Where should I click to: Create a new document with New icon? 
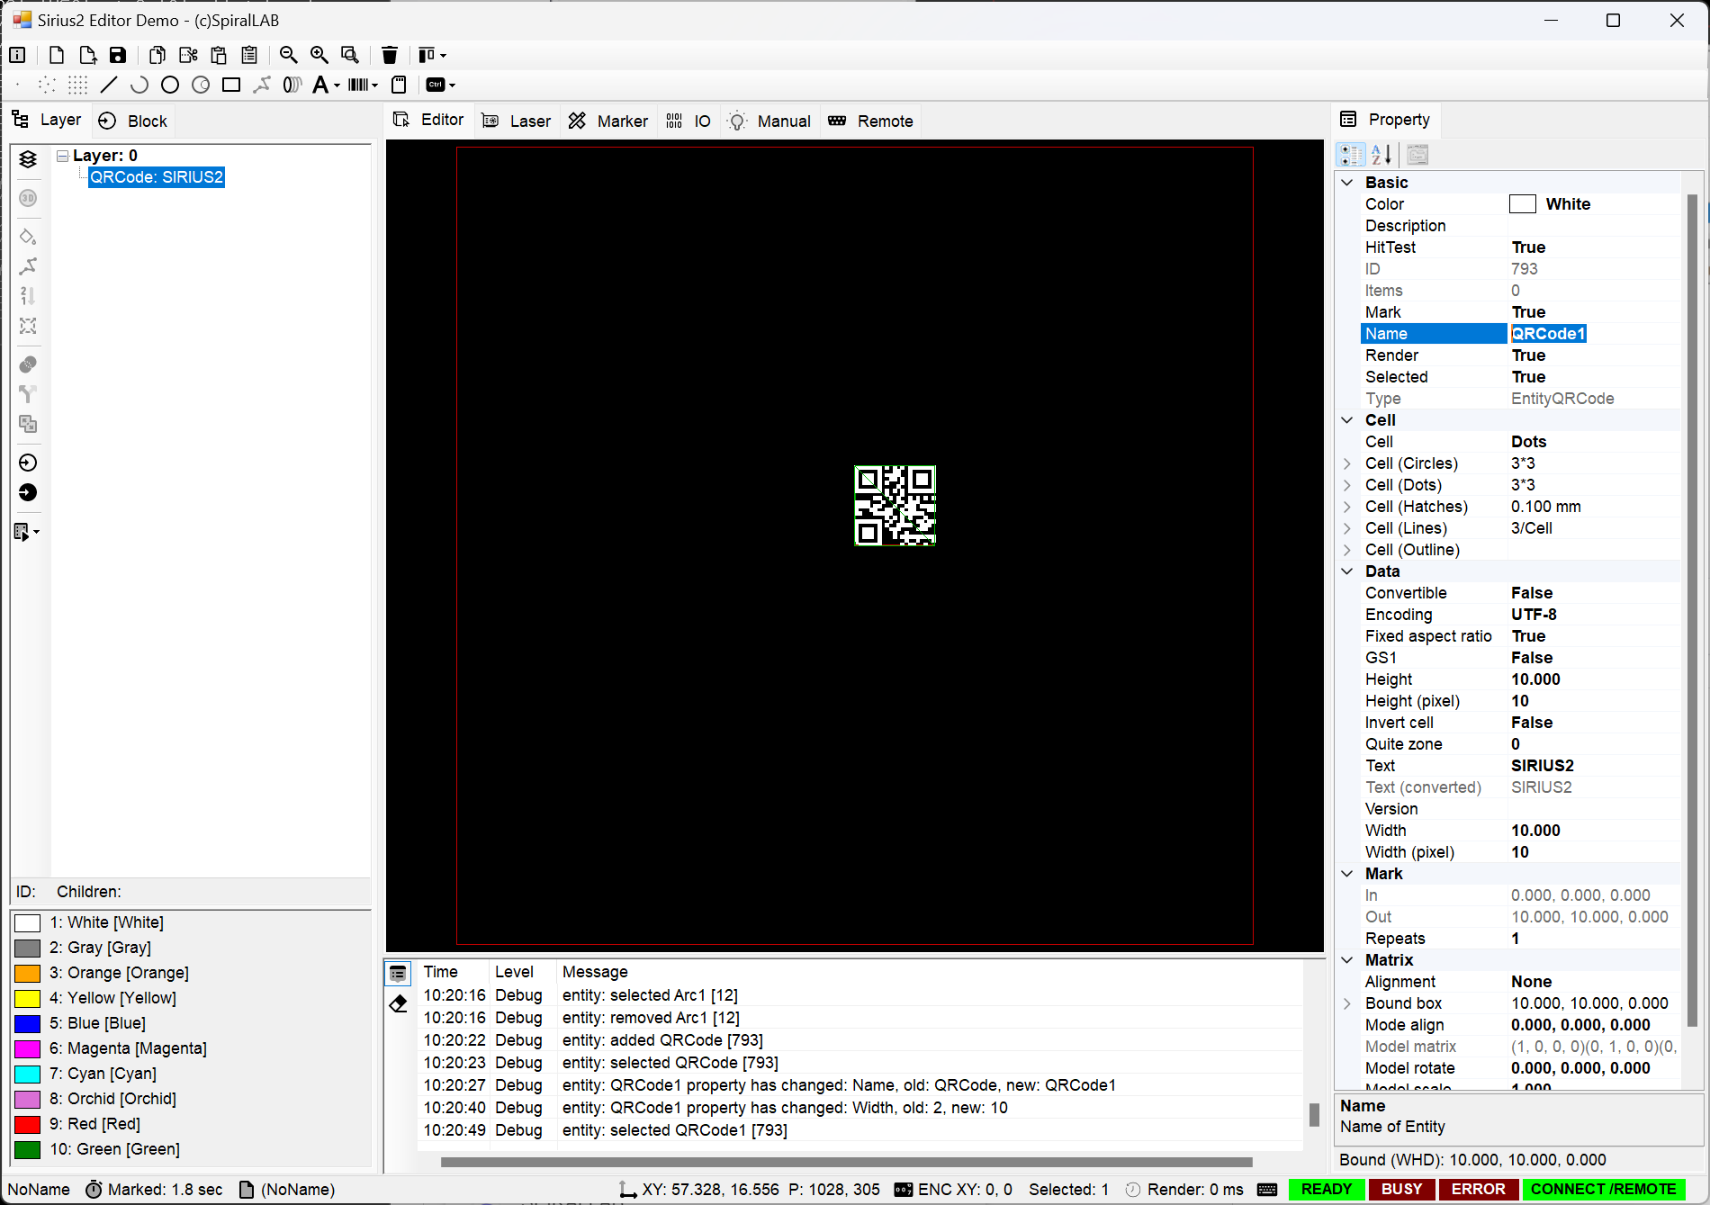pyautogui.click(x=57, y=55)
